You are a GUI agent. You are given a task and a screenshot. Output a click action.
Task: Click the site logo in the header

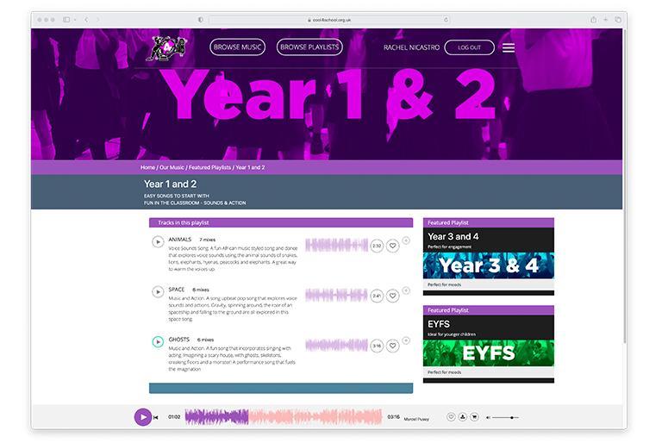166,48
